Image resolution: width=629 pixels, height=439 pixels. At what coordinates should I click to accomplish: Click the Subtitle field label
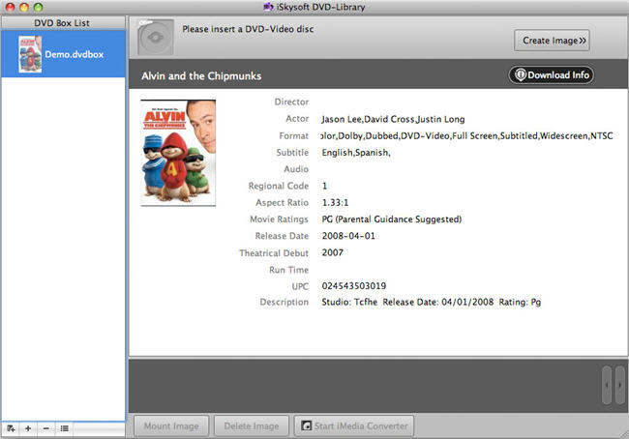click(x=292, y=153)
